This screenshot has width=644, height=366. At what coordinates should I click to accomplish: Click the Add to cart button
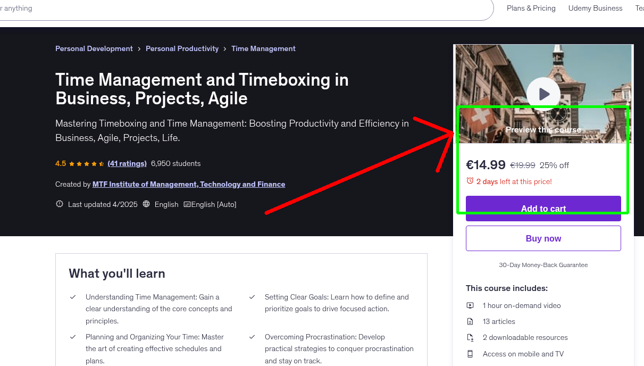tap(543, 209)
